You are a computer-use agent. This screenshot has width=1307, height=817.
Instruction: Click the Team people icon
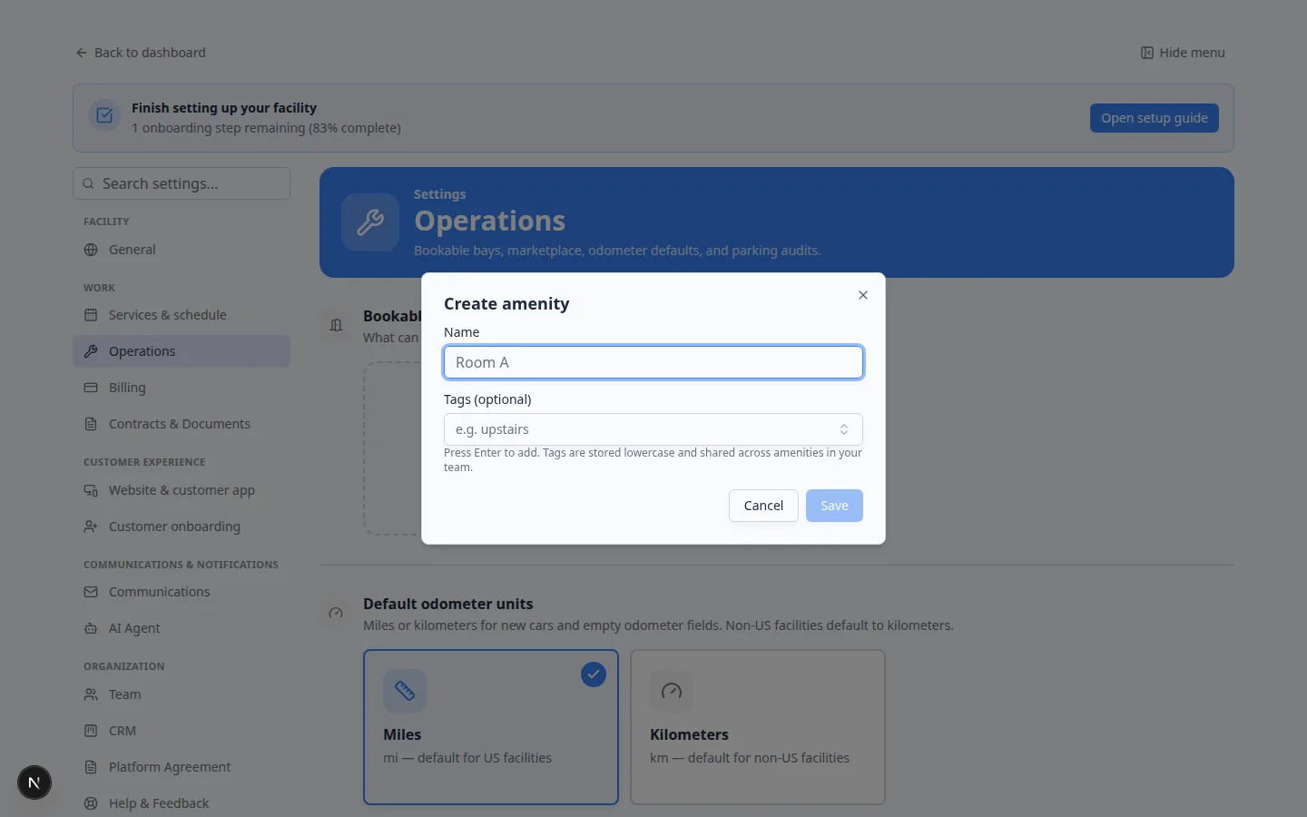click(x=91, y=694)
